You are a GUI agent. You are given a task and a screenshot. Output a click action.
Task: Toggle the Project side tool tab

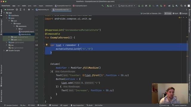point(1,12)
